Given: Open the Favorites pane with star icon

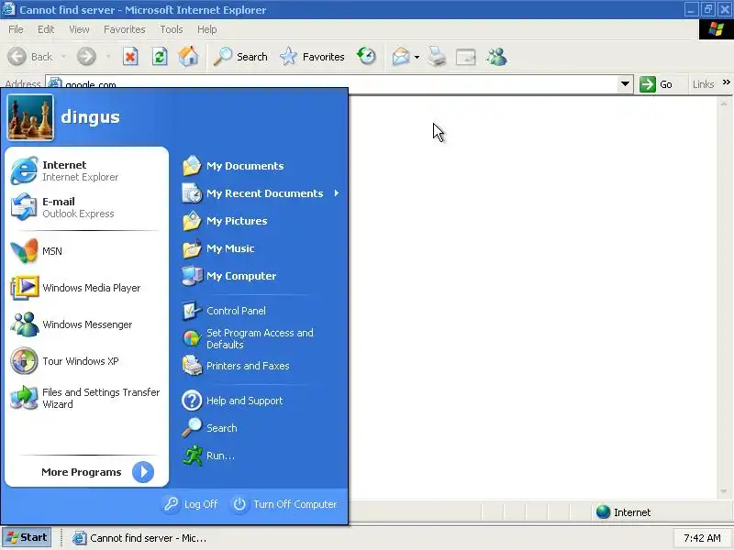Looking at the screenshot, I should (x=312, y=57).
